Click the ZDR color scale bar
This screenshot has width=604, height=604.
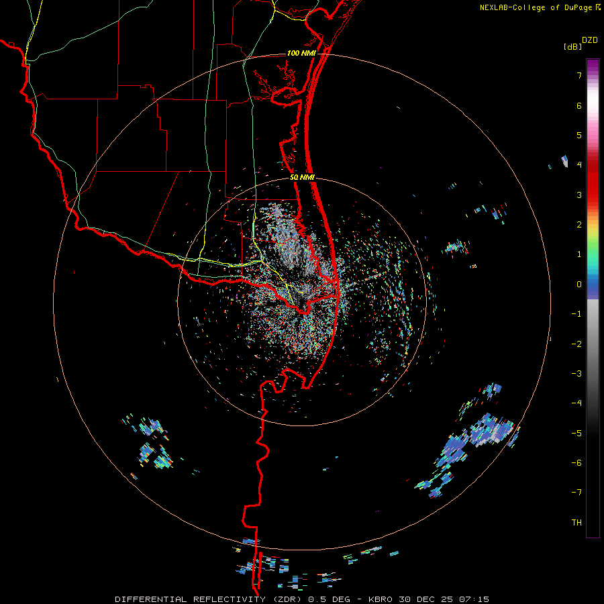click(593, 298)
